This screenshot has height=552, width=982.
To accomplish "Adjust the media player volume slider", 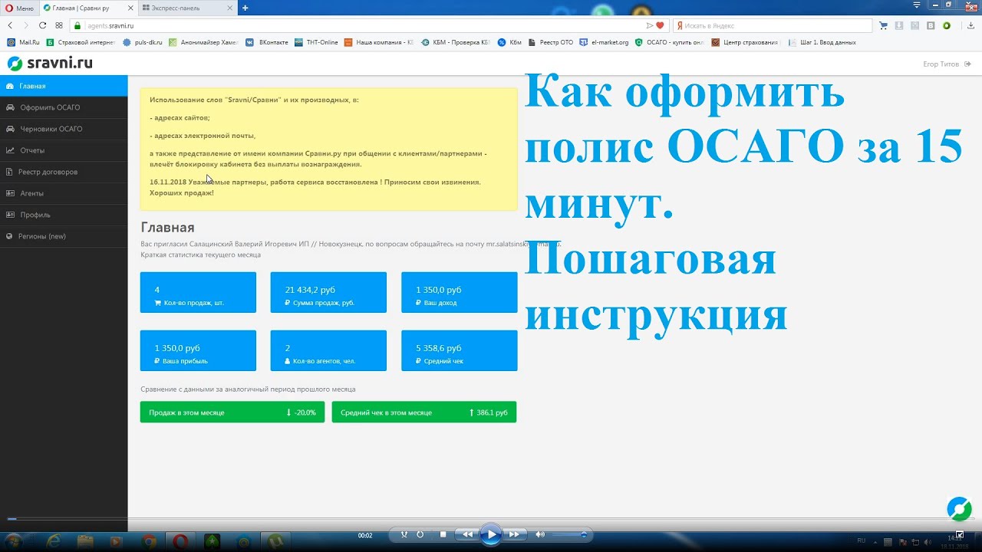I will [569, 534].
